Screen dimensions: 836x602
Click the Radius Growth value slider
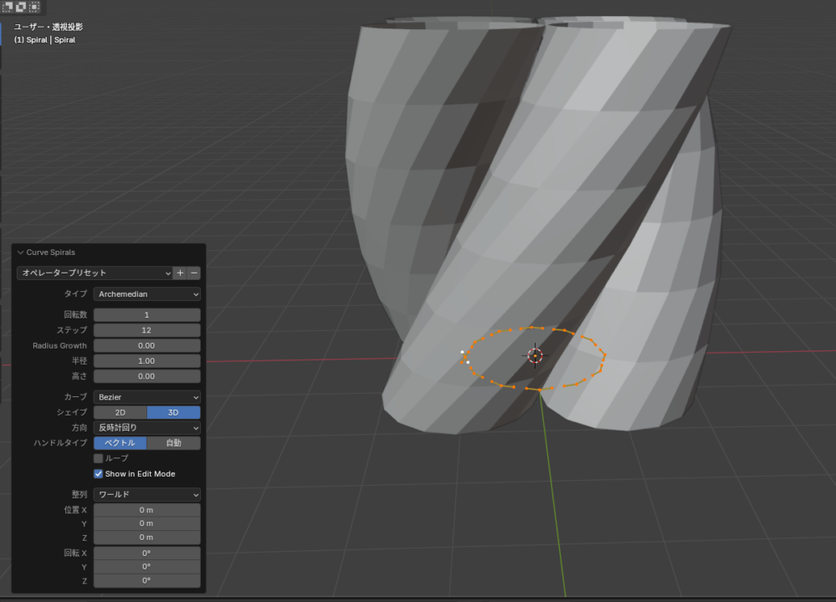pos(146,345)
